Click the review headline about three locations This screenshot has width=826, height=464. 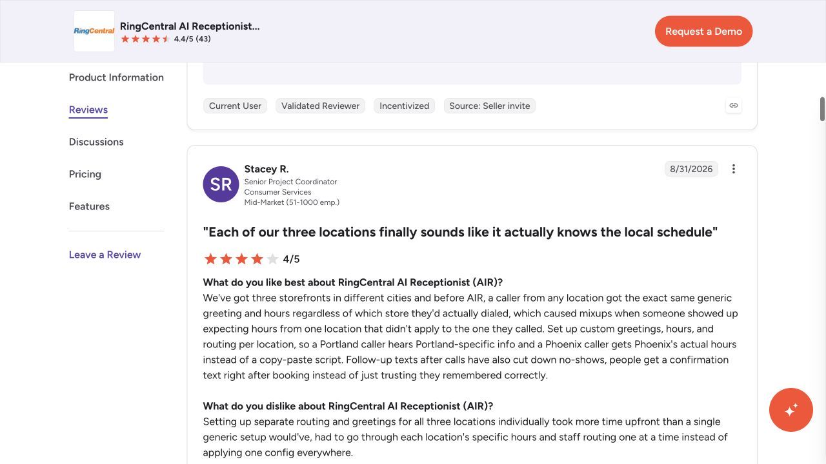tap(460, 232)
